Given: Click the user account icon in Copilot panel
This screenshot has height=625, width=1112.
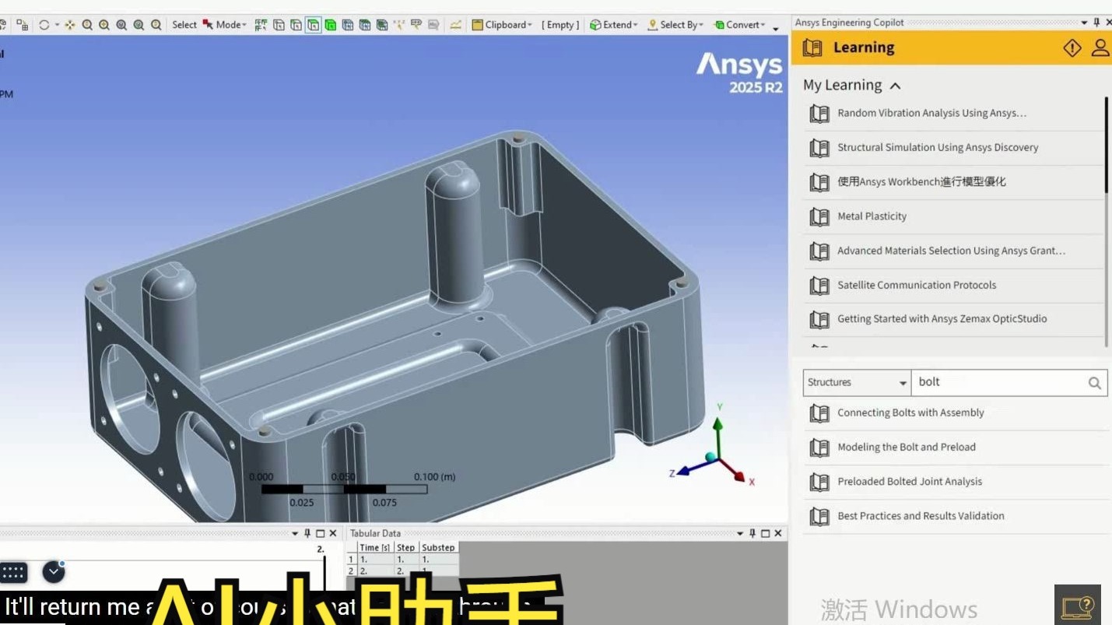Looking at the screenshot, I should pyautogui.click(x=1100, y=47).
